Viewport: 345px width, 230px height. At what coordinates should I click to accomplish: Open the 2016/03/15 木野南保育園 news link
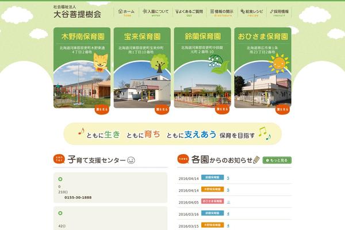click(228, 225)
